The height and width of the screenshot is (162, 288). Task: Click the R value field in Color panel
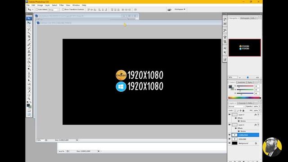coord(256,86)
